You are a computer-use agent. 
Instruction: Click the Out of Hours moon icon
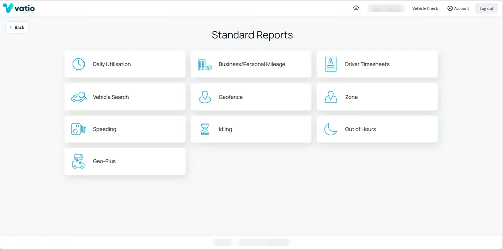(331, 129)
